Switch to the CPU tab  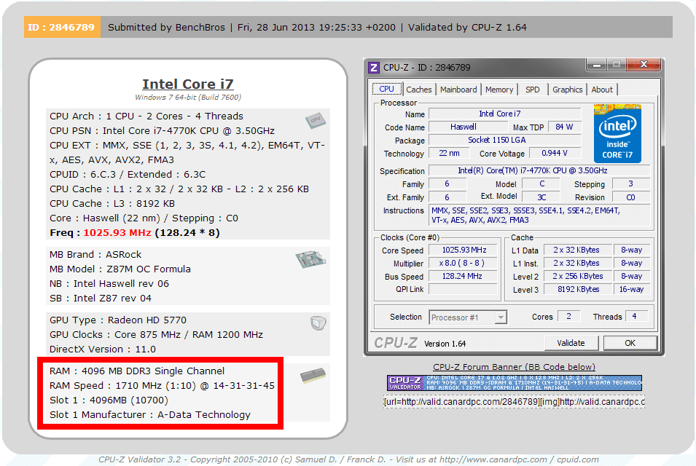386,89
